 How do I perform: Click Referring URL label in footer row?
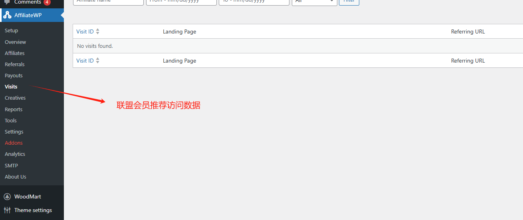coord(468,61)
